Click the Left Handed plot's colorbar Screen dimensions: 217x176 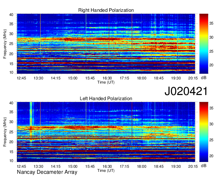(x=204, y=132)
